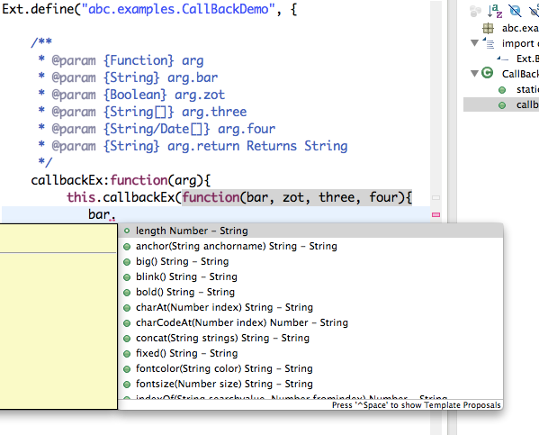Click 'charCodeAt(Number index) Number' proposal text
539x435 pixels.
(x=242, y=322)
